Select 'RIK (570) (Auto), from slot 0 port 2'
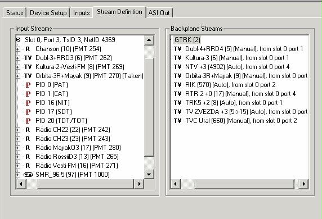The image size is (322, 219). tap(230, 85)
